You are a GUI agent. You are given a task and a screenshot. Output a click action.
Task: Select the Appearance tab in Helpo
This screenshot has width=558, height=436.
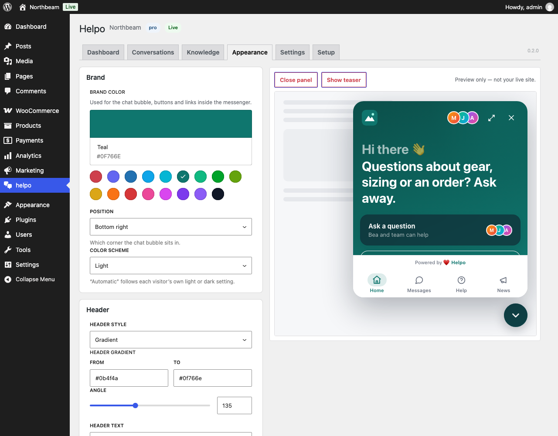pyautogui.click(x=250, y=52)
